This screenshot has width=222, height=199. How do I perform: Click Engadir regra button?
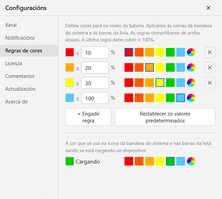[x=88, y=117]
